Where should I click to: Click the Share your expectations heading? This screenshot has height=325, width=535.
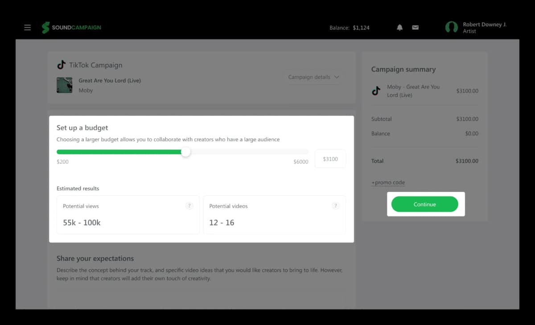pos(95,258)
